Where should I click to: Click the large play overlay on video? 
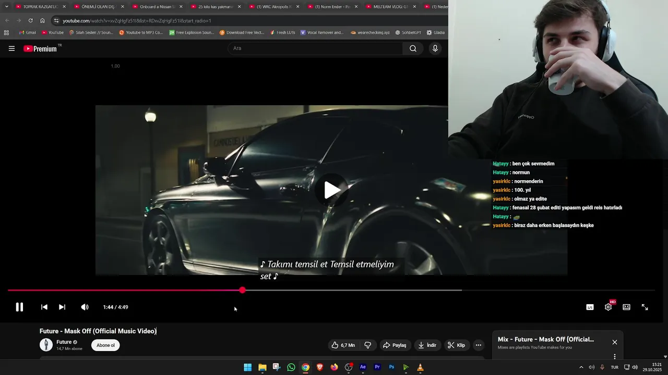click(332, 190)
